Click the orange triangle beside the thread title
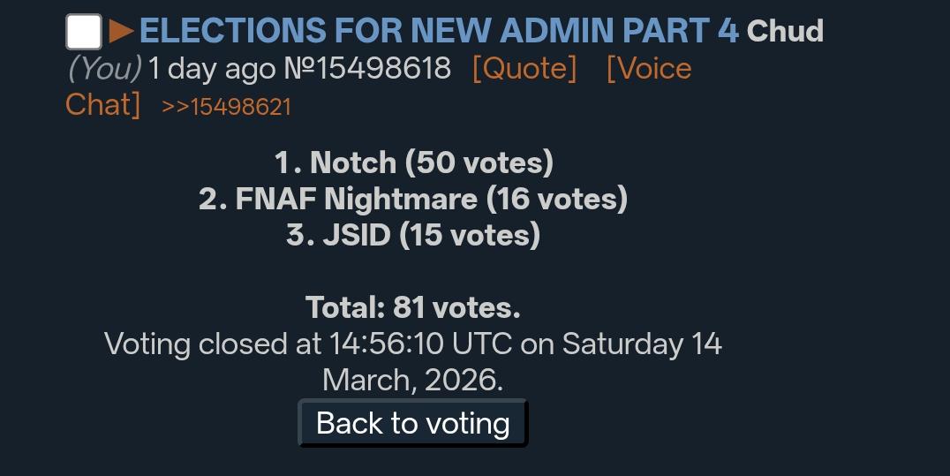Image resolution: width=950 pixels, height=476 pixels. (121, 32)
